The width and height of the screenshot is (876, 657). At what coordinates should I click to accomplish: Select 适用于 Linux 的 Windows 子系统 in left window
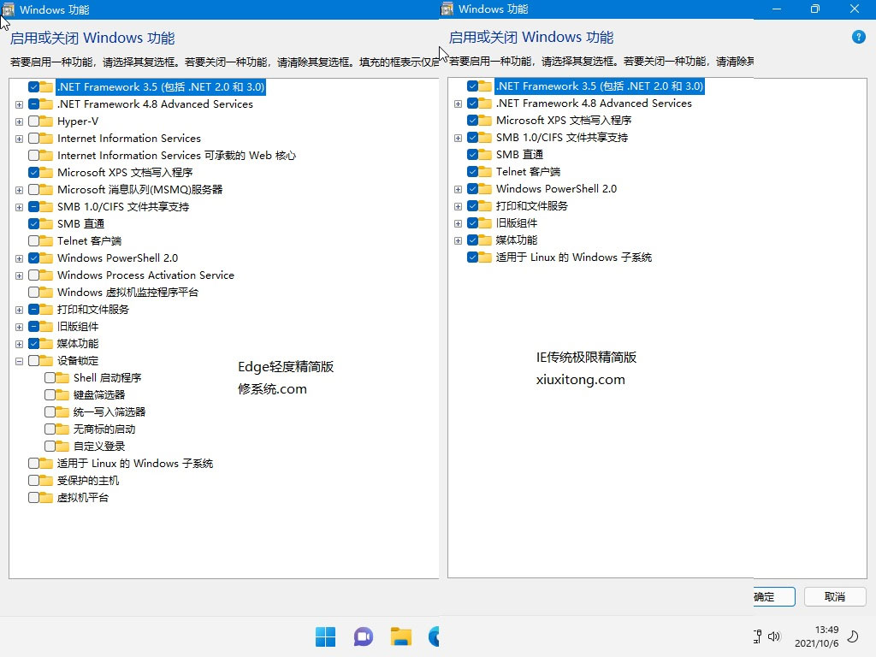point(134,463)
